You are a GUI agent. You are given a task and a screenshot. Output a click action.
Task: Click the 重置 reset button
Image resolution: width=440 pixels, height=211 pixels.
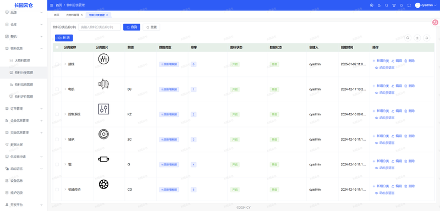(151, 27)
